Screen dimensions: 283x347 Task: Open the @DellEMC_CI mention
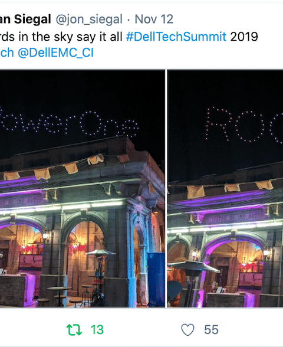(x=55, y=53)
